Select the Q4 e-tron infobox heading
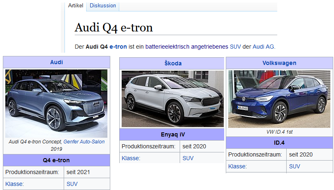334x190 pixels. tap(56, 160)
